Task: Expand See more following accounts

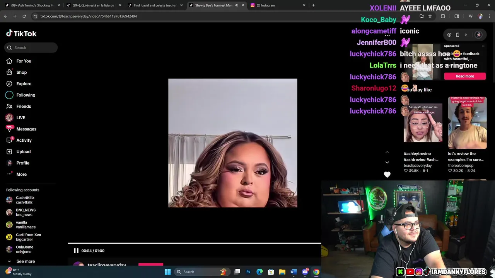Action: coord(26,261)
